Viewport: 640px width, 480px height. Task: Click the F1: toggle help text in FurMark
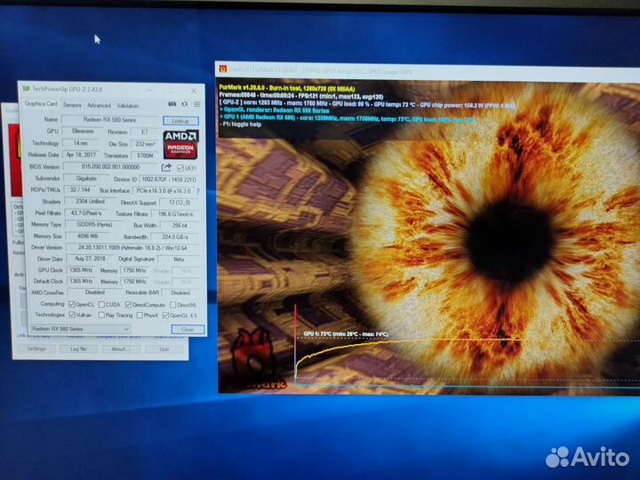click(x=240, y=124)
